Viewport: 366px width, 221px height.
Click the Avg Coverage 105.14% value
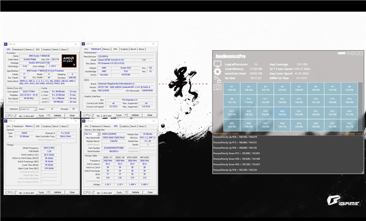pyautogui.click(x=302, y=64)
